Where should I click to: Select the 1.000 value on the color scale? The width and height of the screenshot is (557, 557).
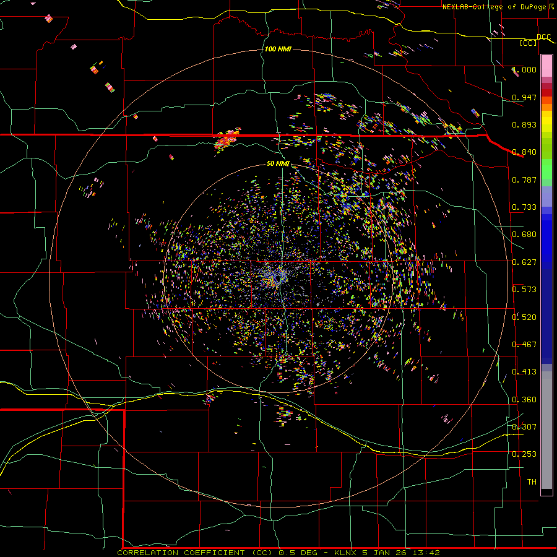coord(524,69)
